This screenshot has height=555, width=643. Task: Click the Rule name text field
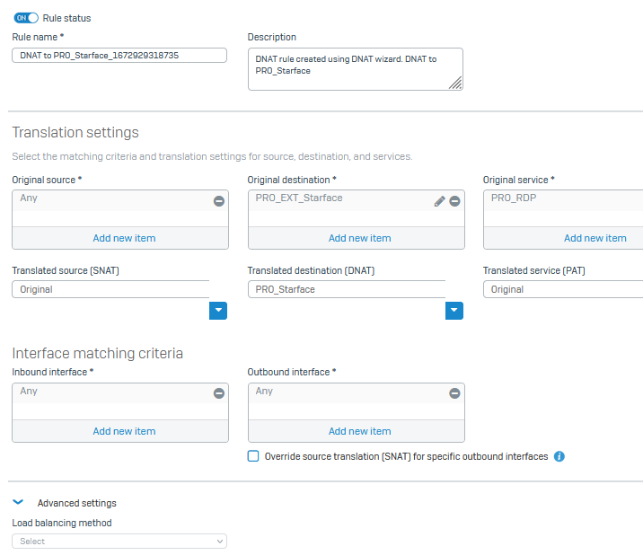click(x=119, y=56)
